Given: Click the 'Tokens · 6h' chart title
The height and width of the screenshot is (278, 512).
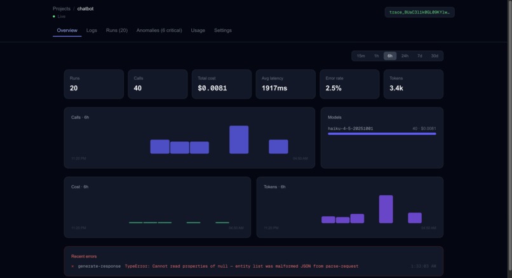Looking at the screenshot, I should click(x=274, y=187).
